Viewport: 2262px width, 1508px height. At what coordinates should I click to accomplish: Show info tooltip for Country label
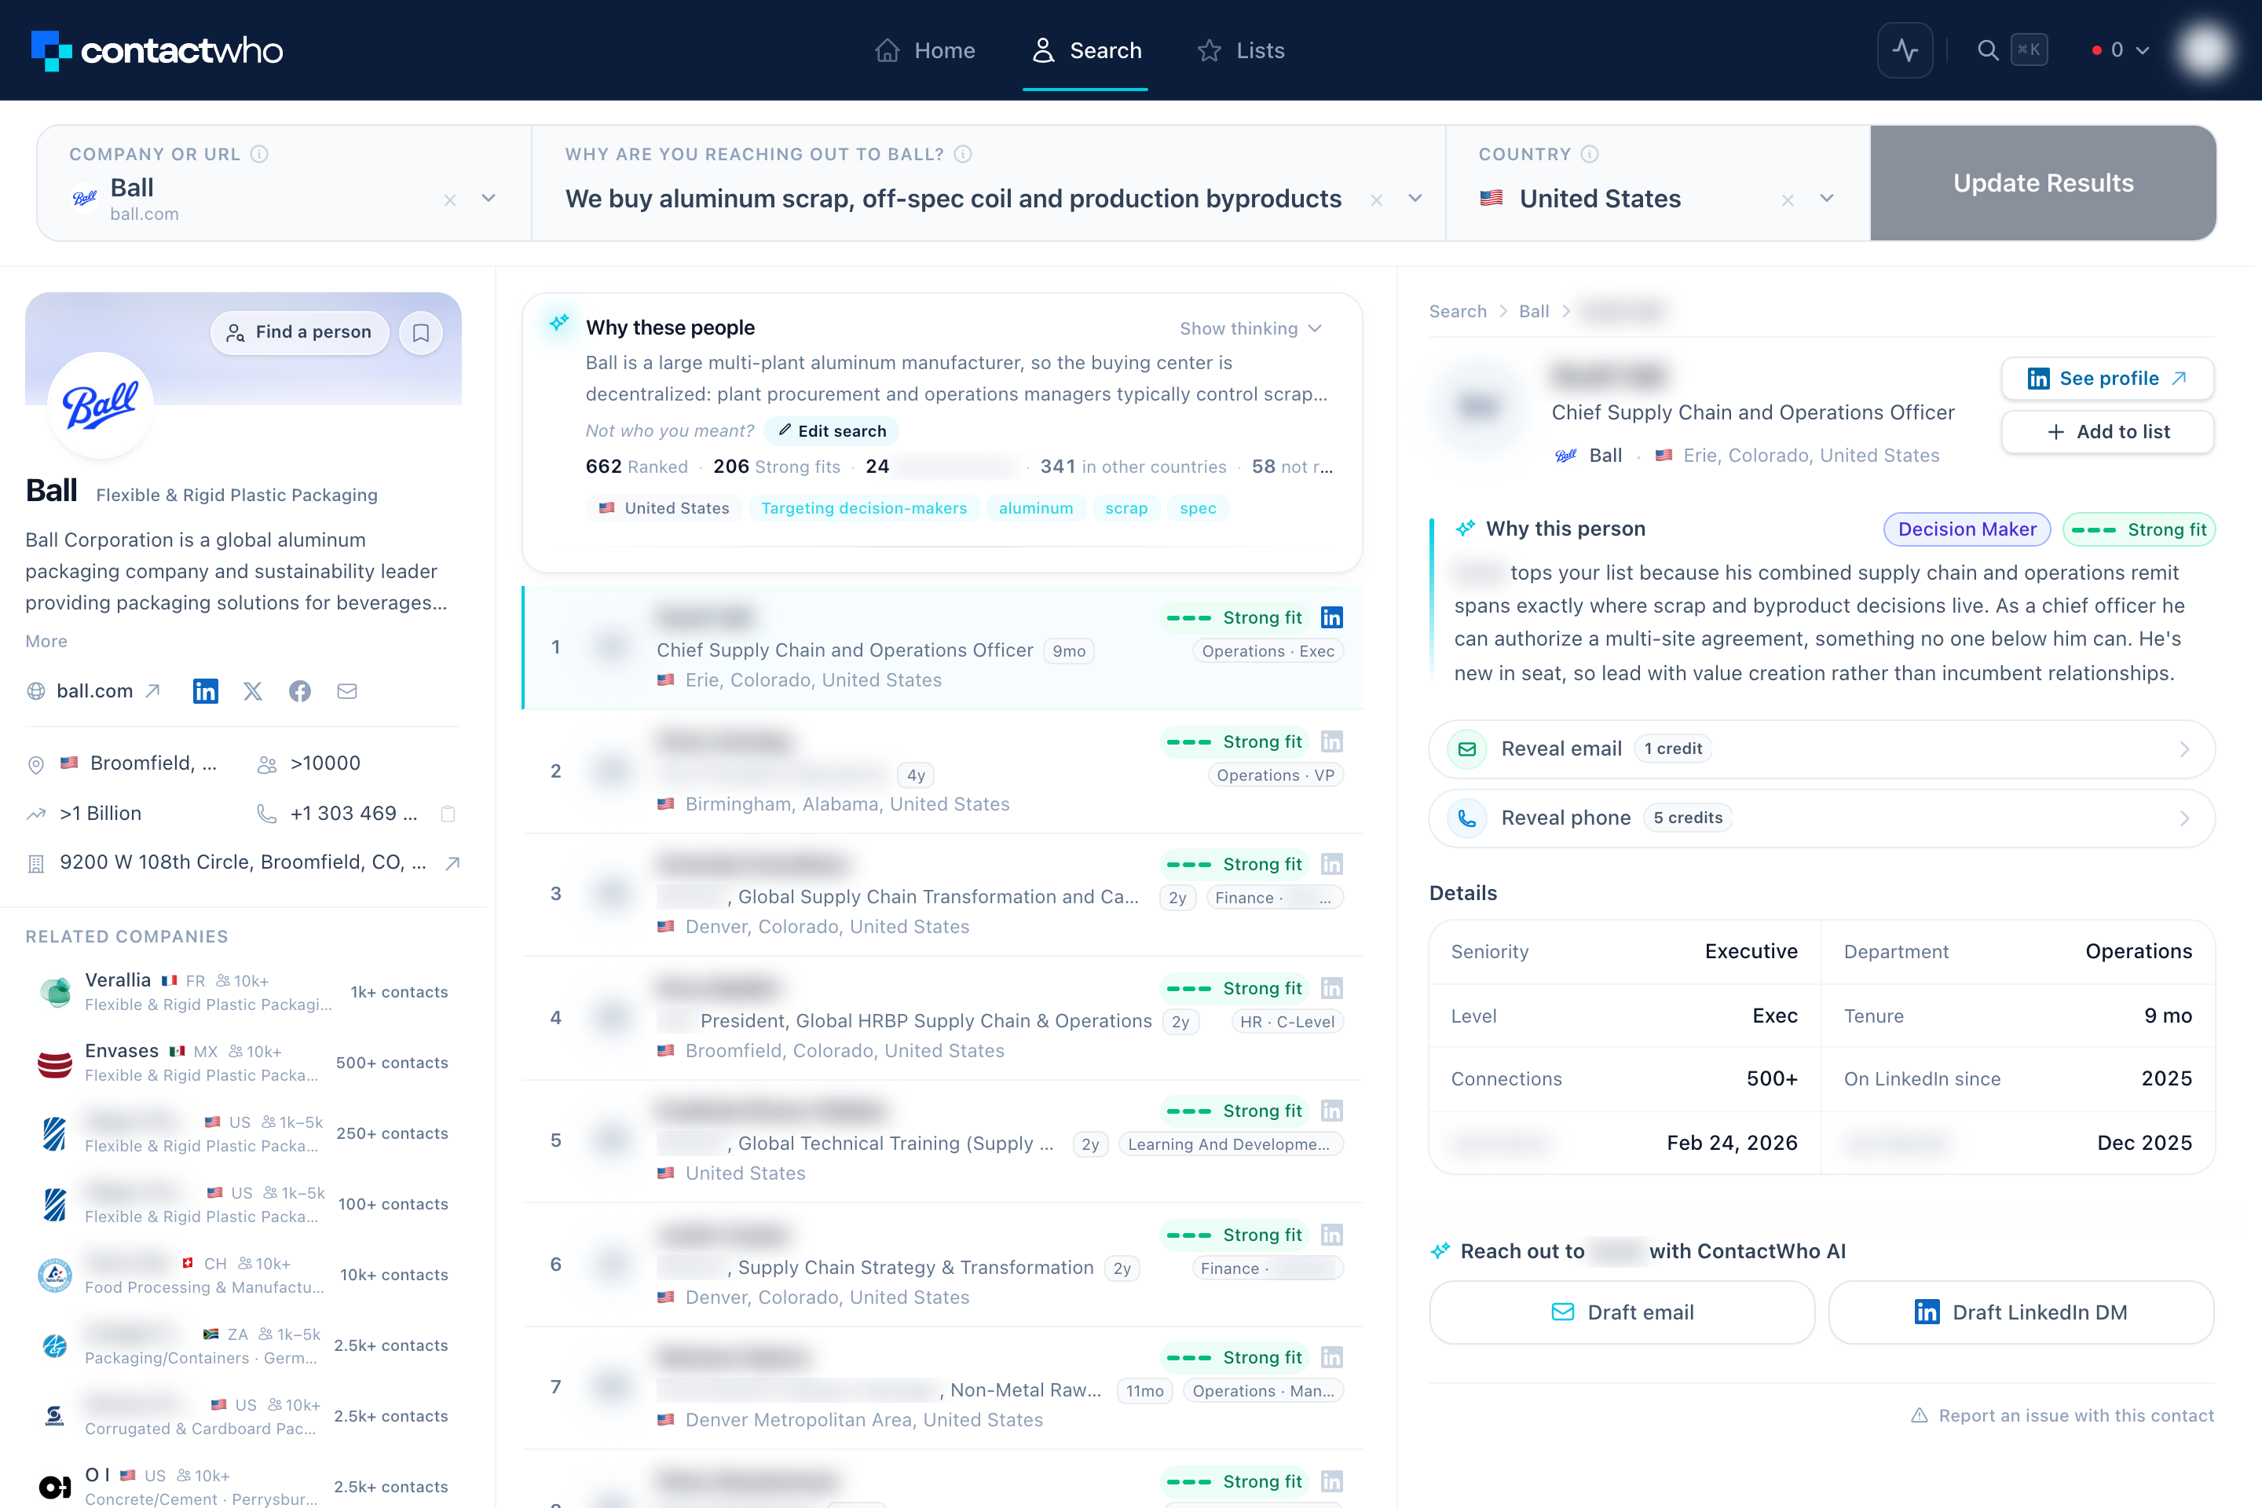(x=1590, y=154)
